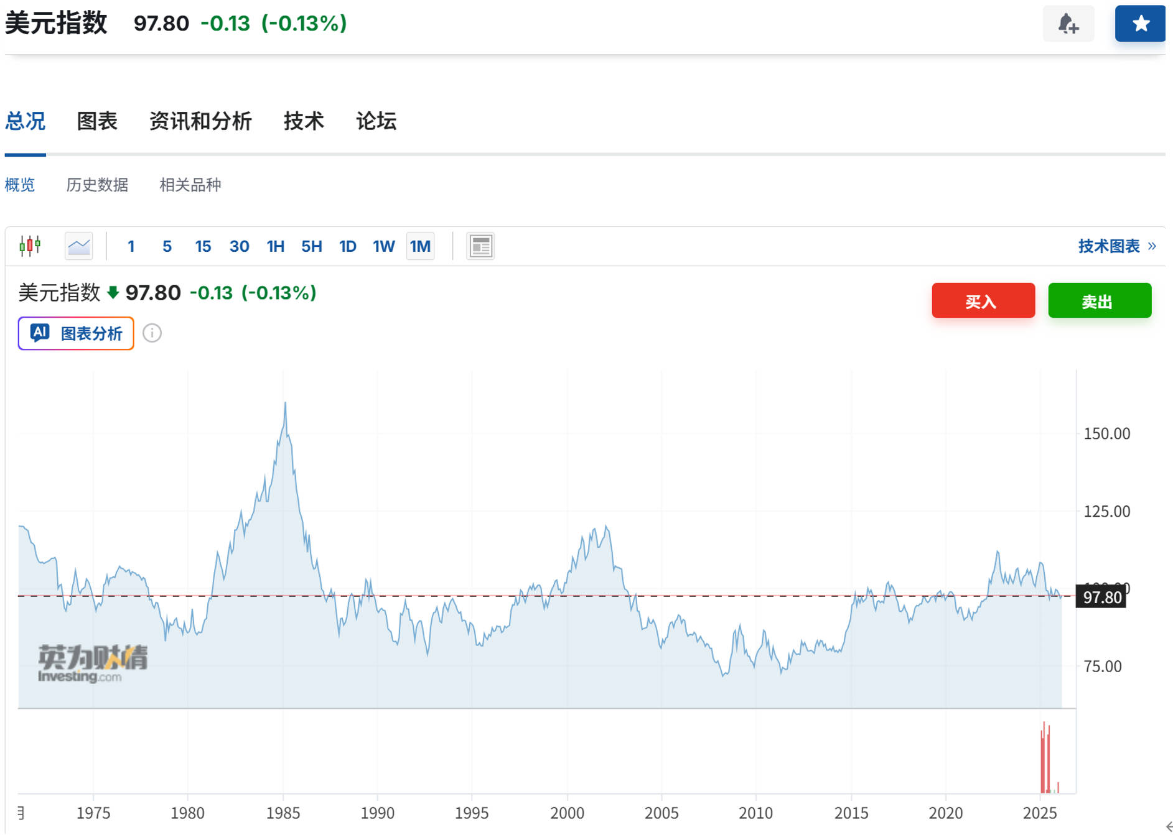This screenshot has height=835, width=1173.
Task: Click the news layout icon in toolbar
Action: [480, 246]
